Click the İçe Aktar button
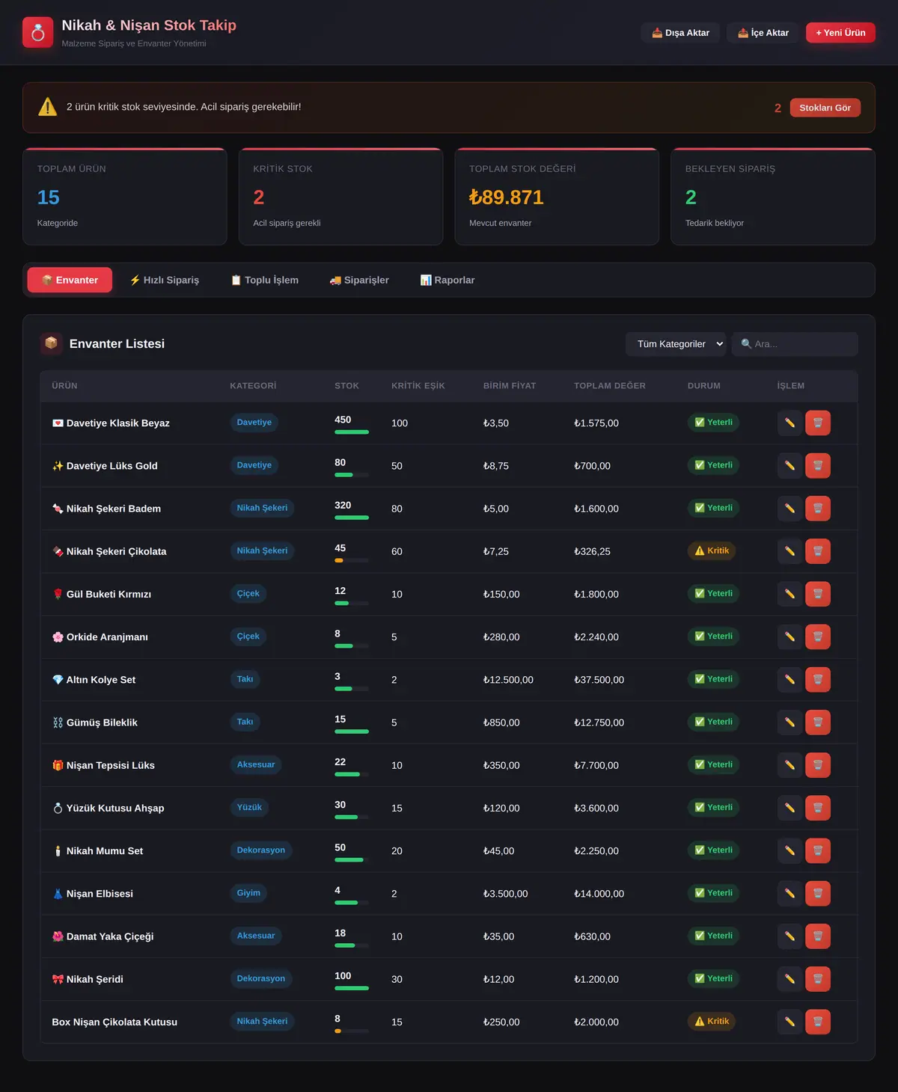Image resolution: width=898 pixels, height=1092 pixels. [763, 33]
